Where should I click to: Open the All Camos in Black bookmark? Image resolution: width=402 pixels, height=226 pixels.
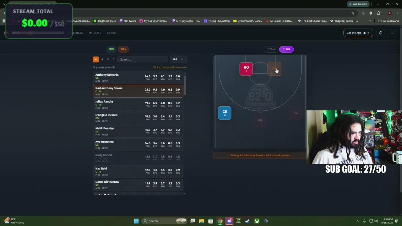click(x=279, y=21)
